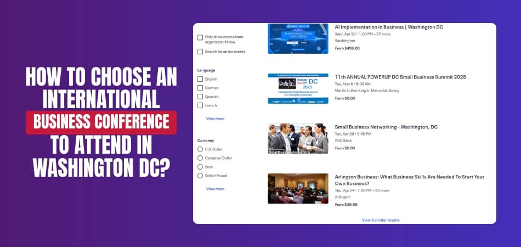
Task: Select British Pound currency option
Action: 200,176
